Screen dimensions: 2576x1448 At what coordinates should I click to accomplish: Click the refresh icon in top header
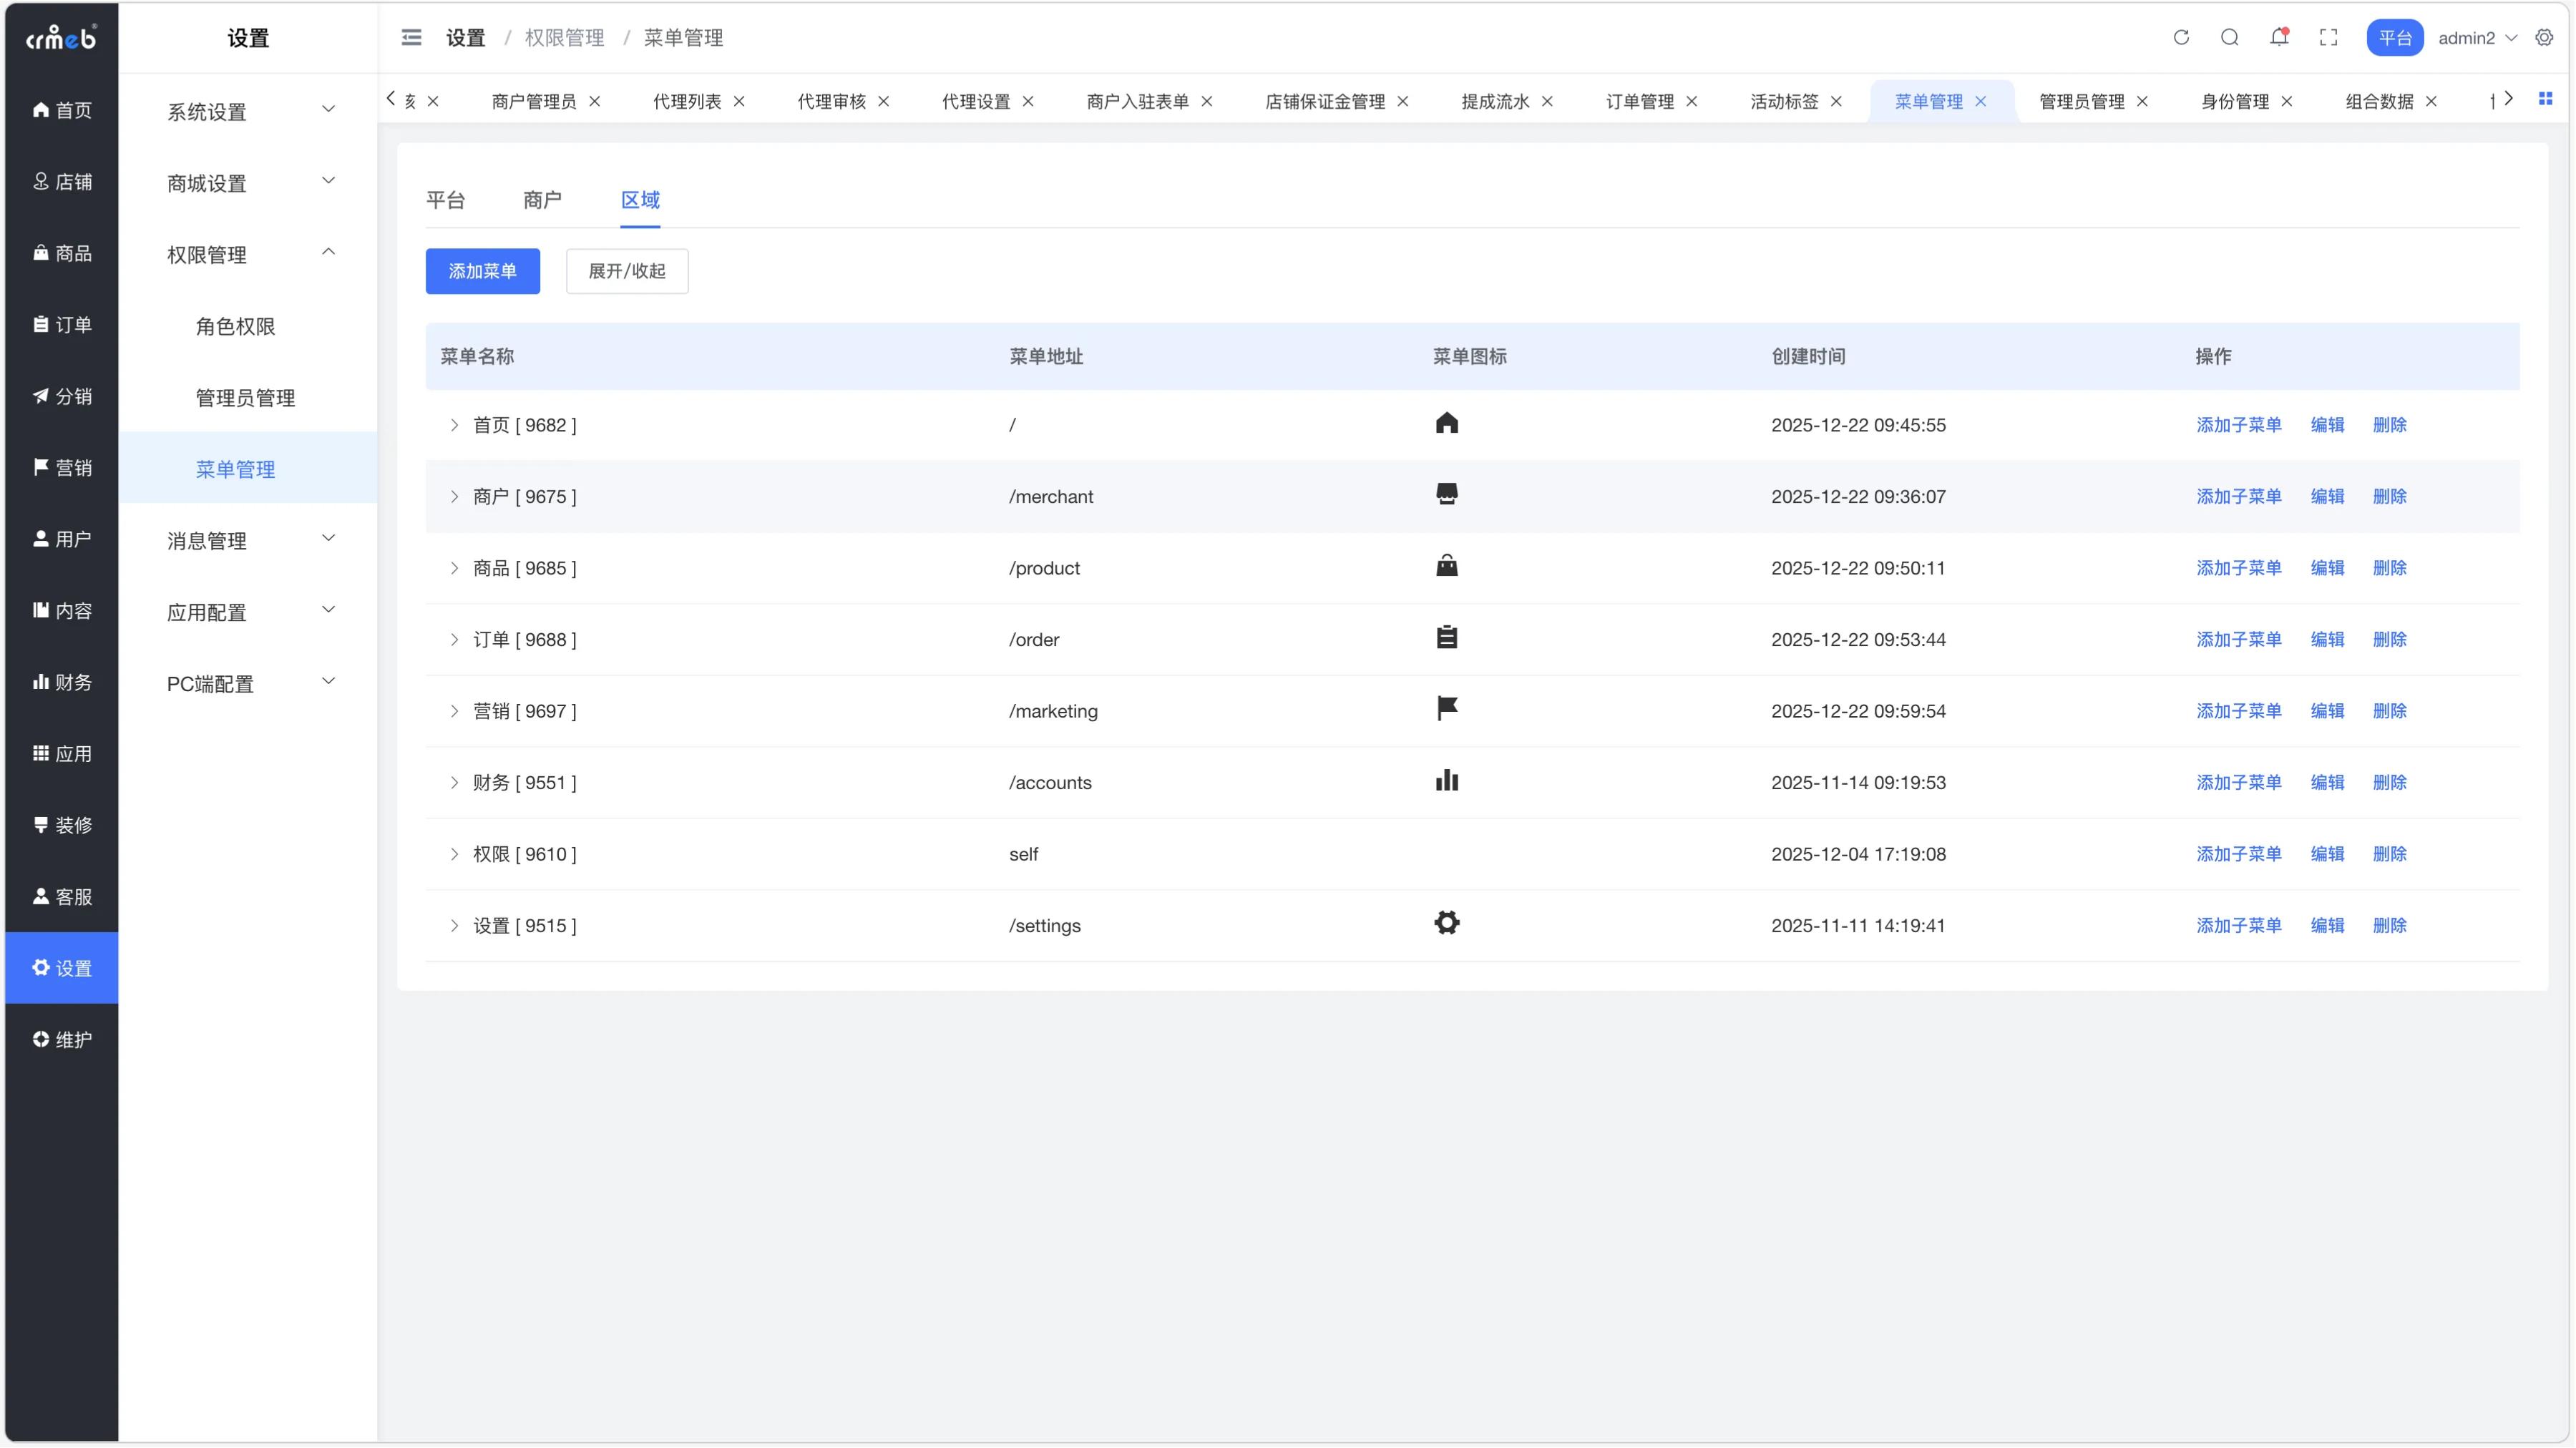coord(2181,37)
